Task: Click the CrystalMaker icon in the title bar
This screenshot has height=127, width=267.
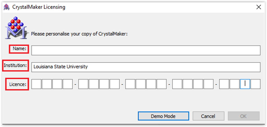Action: [x=6, y=7]
